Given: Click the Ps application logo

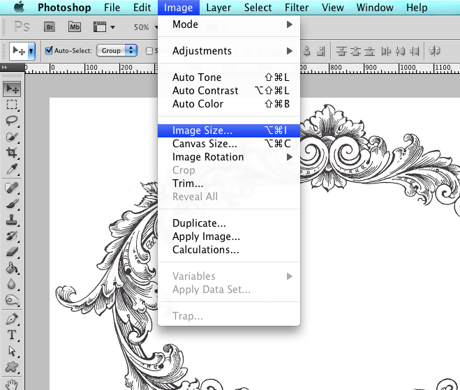Looking at the screenshot, I should click(22, 27).
